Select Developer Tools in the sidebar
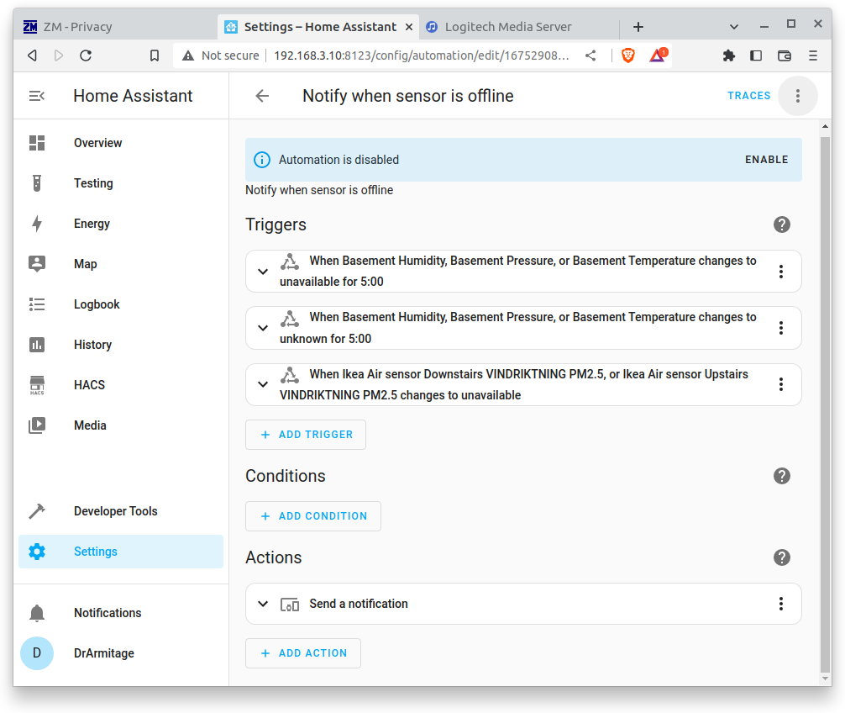Image resolution: width=845 pixels, height=713 pixels. pos(121,511)
